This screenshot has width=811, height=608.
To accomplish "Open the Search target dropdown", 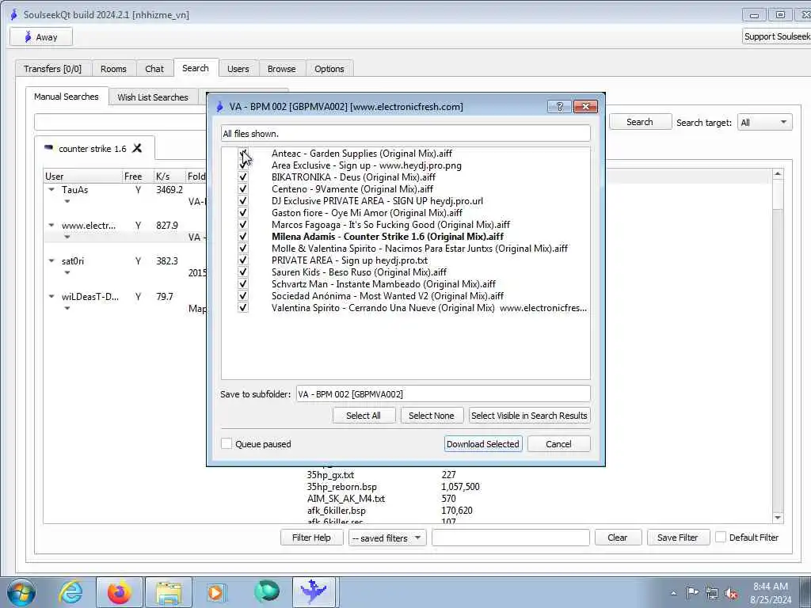I will click(764, 123).
